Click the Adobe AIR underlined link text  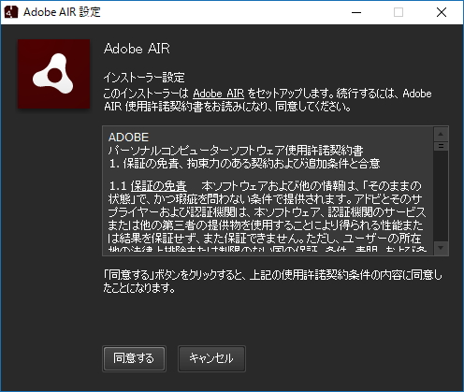point(218,94)
